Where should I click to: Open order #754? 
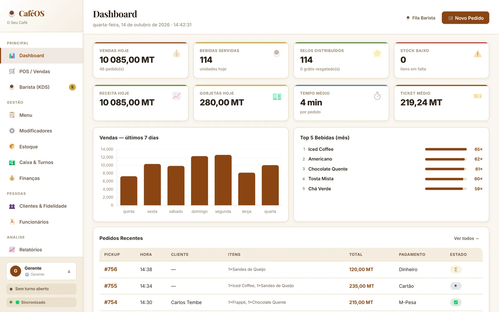tap(111, 302)
